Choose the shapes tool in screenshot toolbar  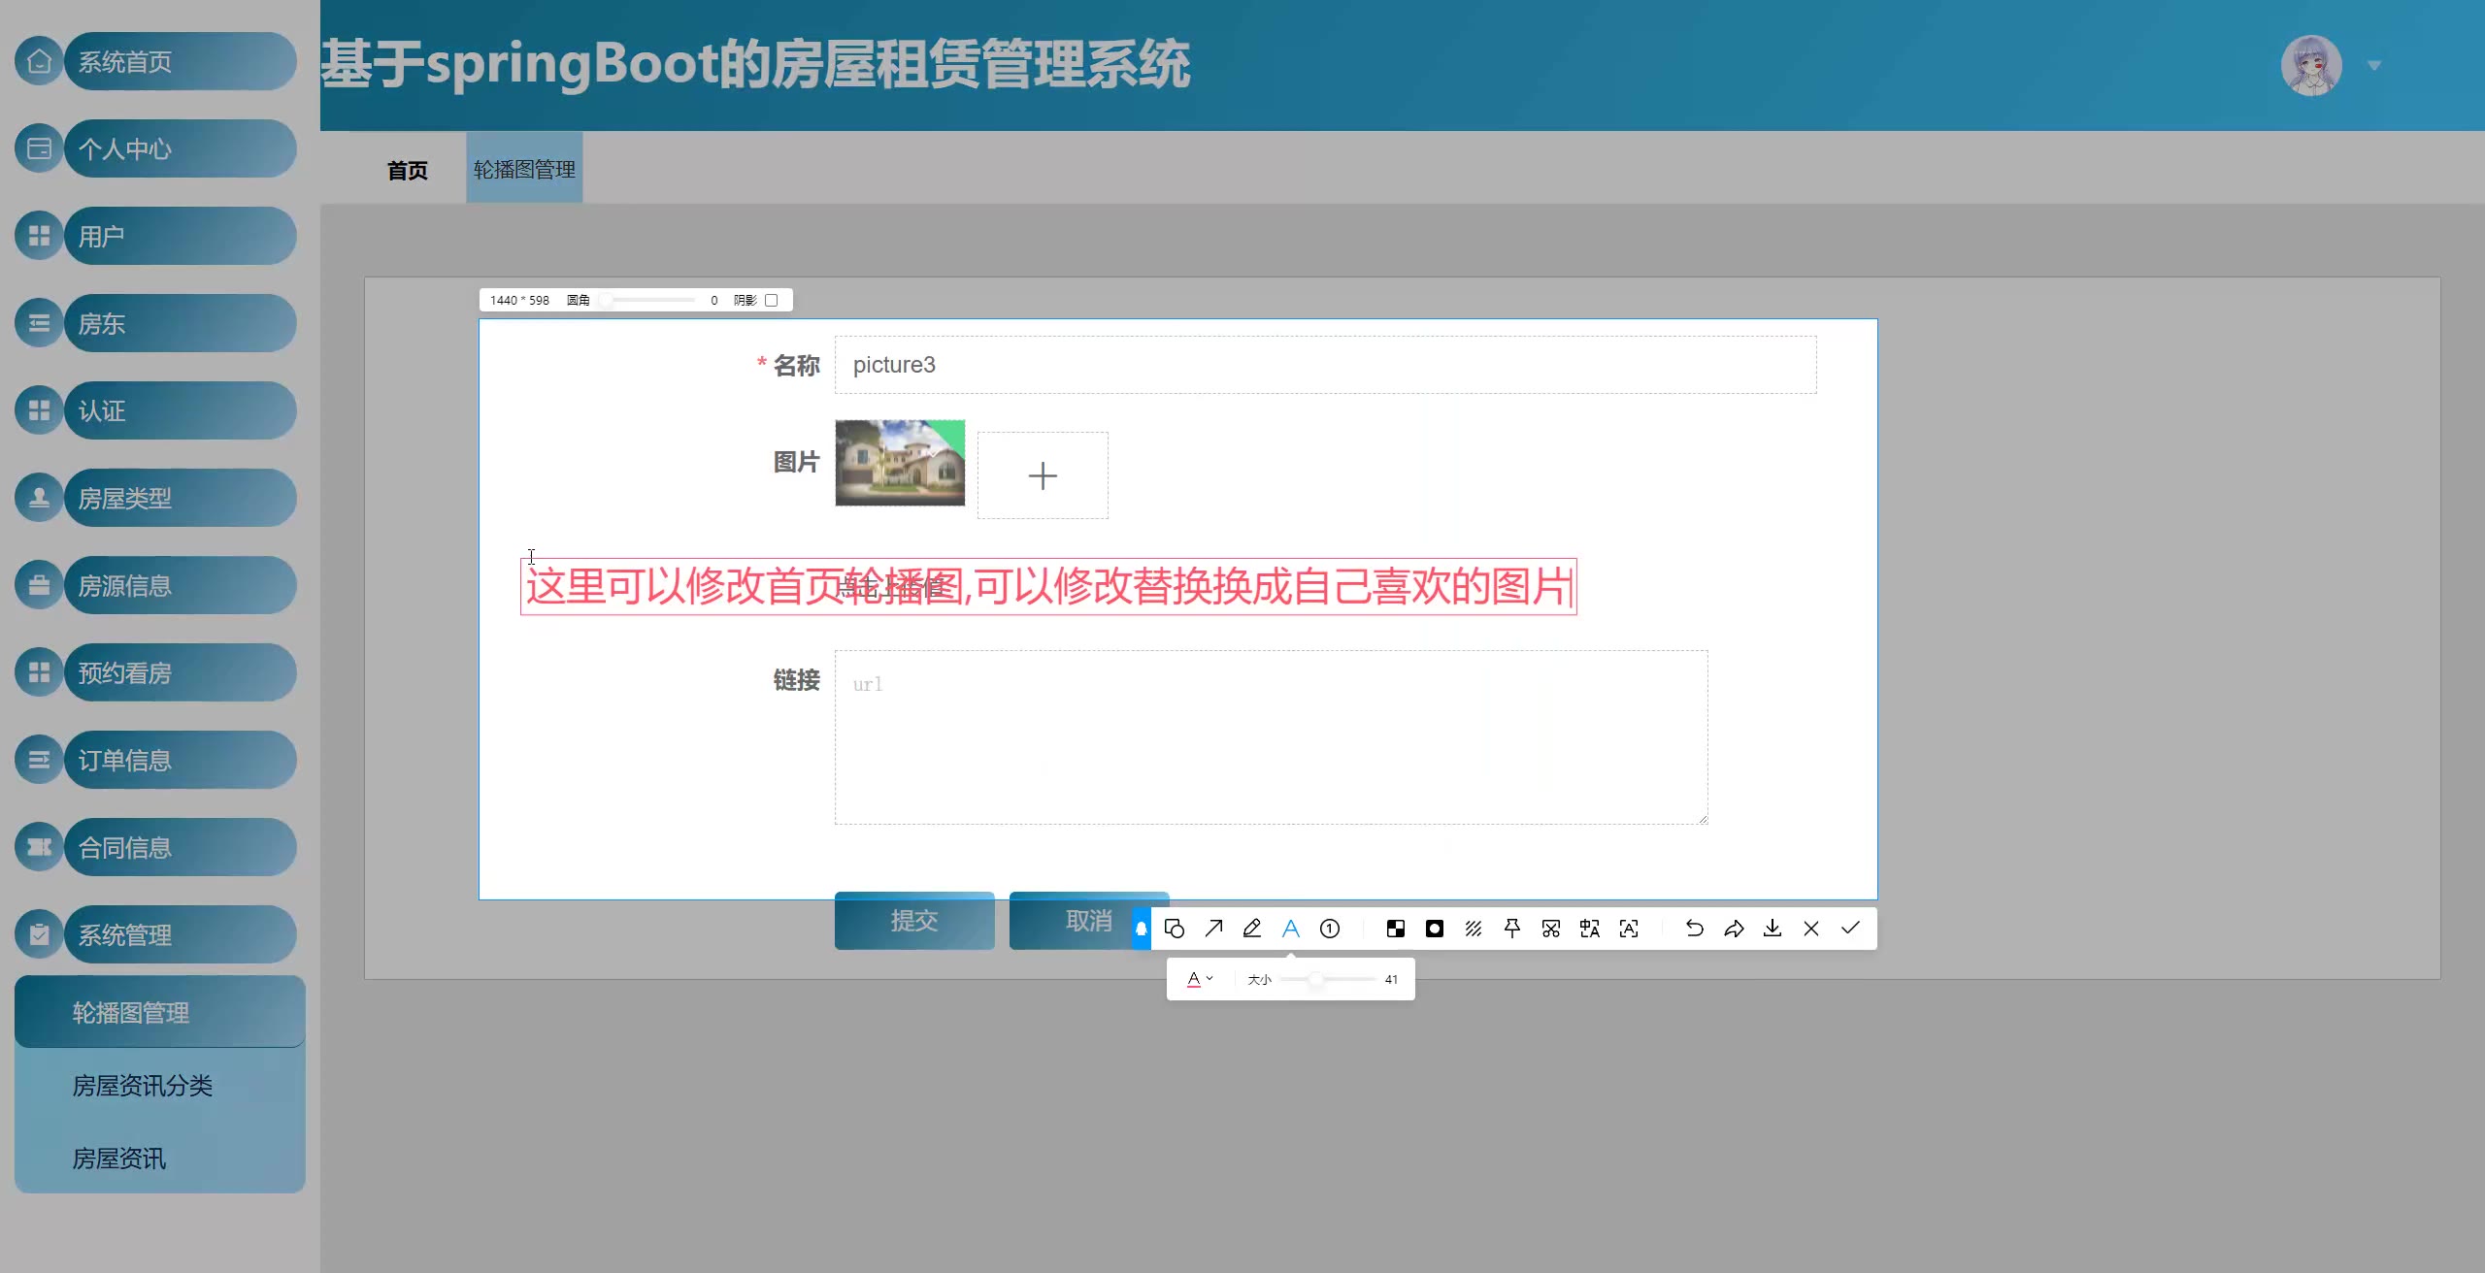(1175, 929)
